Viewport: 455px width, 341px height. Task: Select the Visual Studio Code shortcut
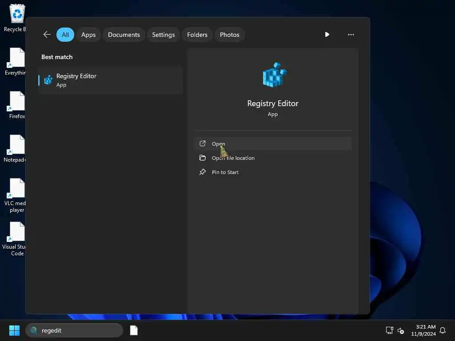pos(15,239)
